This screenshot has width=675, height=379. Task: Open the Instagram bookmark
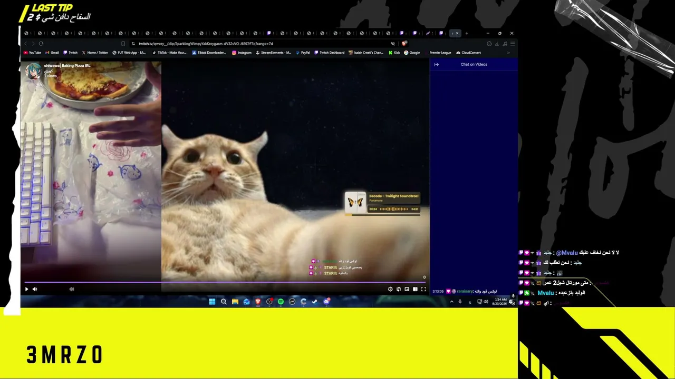point(242,53)
